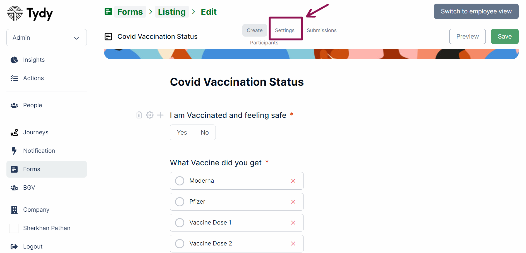Click the chevron after Listing breadcrumb
Viewport: 526px width, 253px height.
click(193, 12)
